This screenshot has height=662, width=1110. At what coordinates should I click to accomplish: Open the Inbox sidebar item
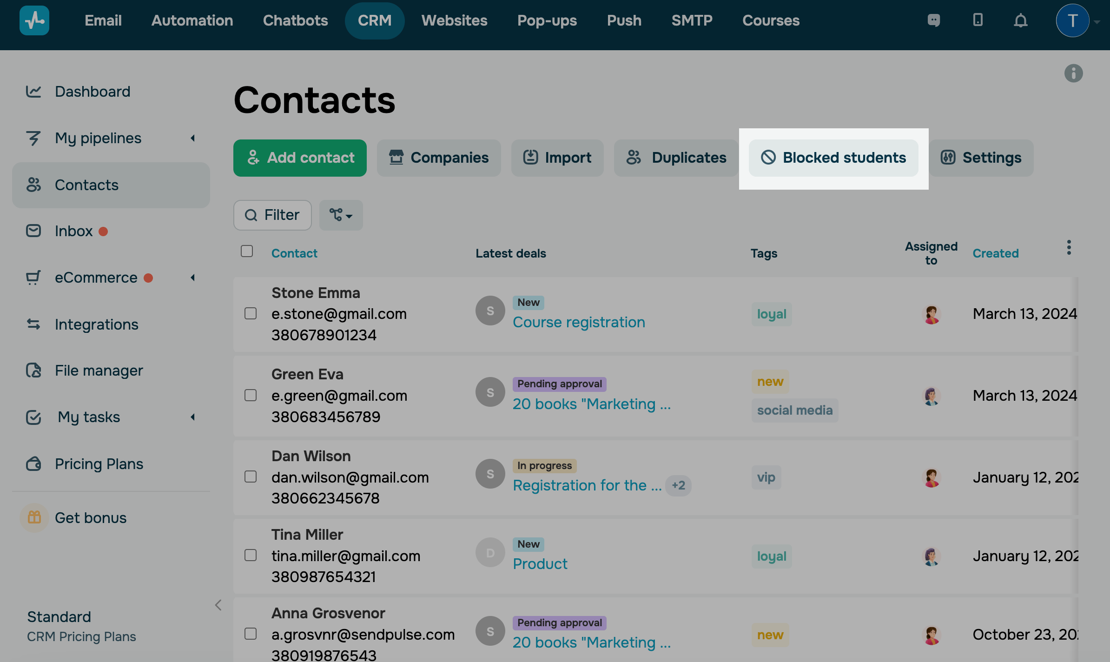click(x=73, y=231)
